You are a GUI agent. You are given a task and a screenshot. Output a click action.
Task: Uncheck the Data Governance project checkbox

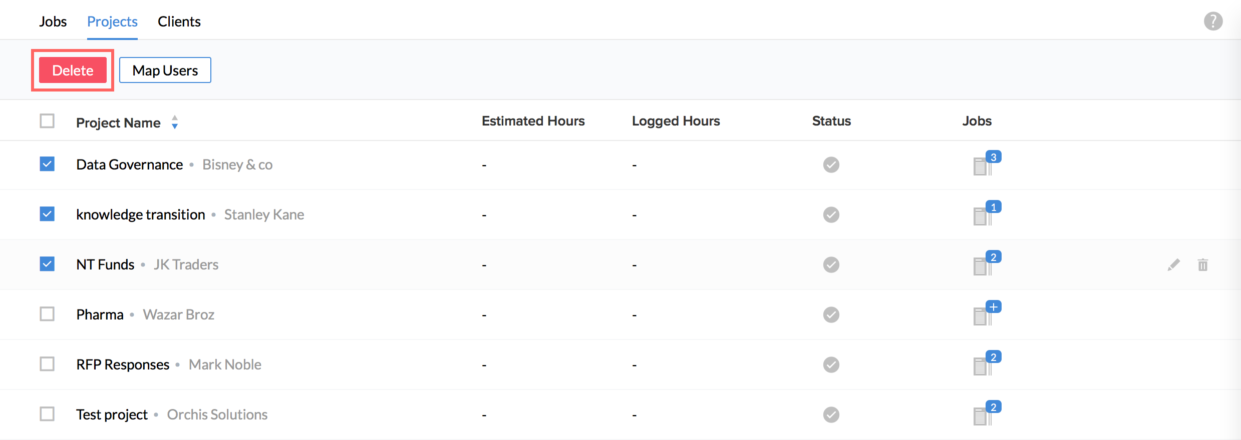pos(47,164)
